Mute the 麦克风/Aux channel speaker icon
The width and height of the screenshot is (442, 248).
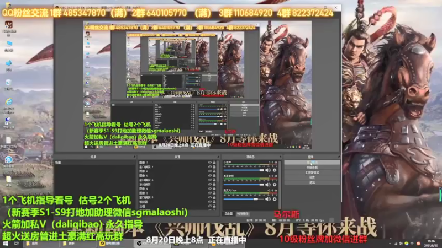point(268,199)
